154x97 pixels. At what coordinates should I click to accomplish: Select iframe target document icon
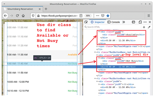click(x=133, y=22)
